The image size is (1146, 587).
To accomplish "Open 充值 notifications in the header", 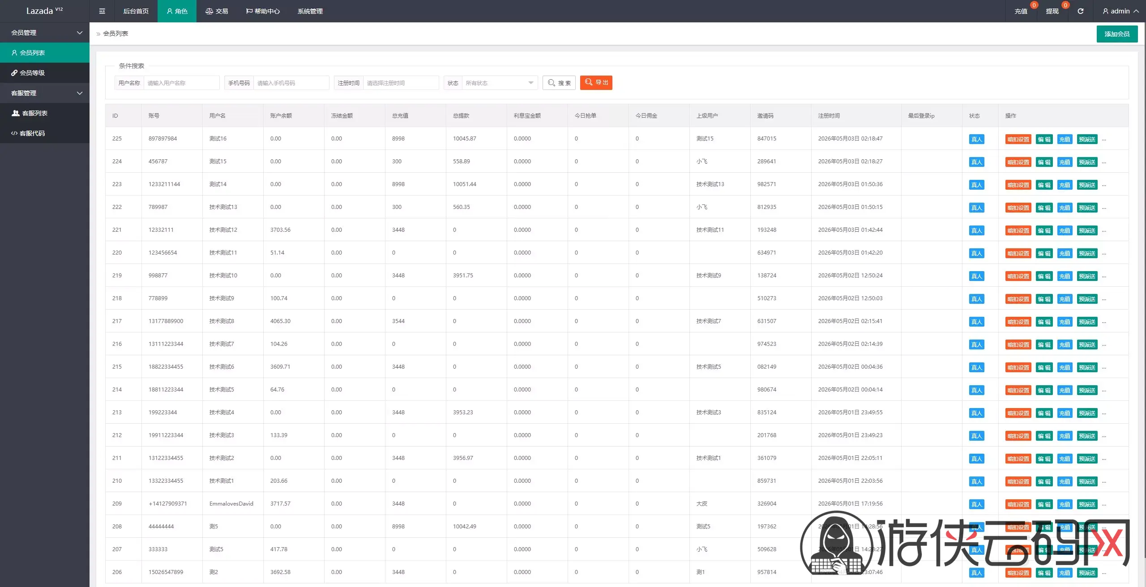I will pos(1021,11).
